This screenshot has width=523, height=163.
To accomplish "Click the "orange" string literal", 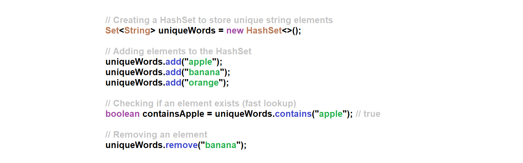I will pyautogui.click(x=204, y=83).
